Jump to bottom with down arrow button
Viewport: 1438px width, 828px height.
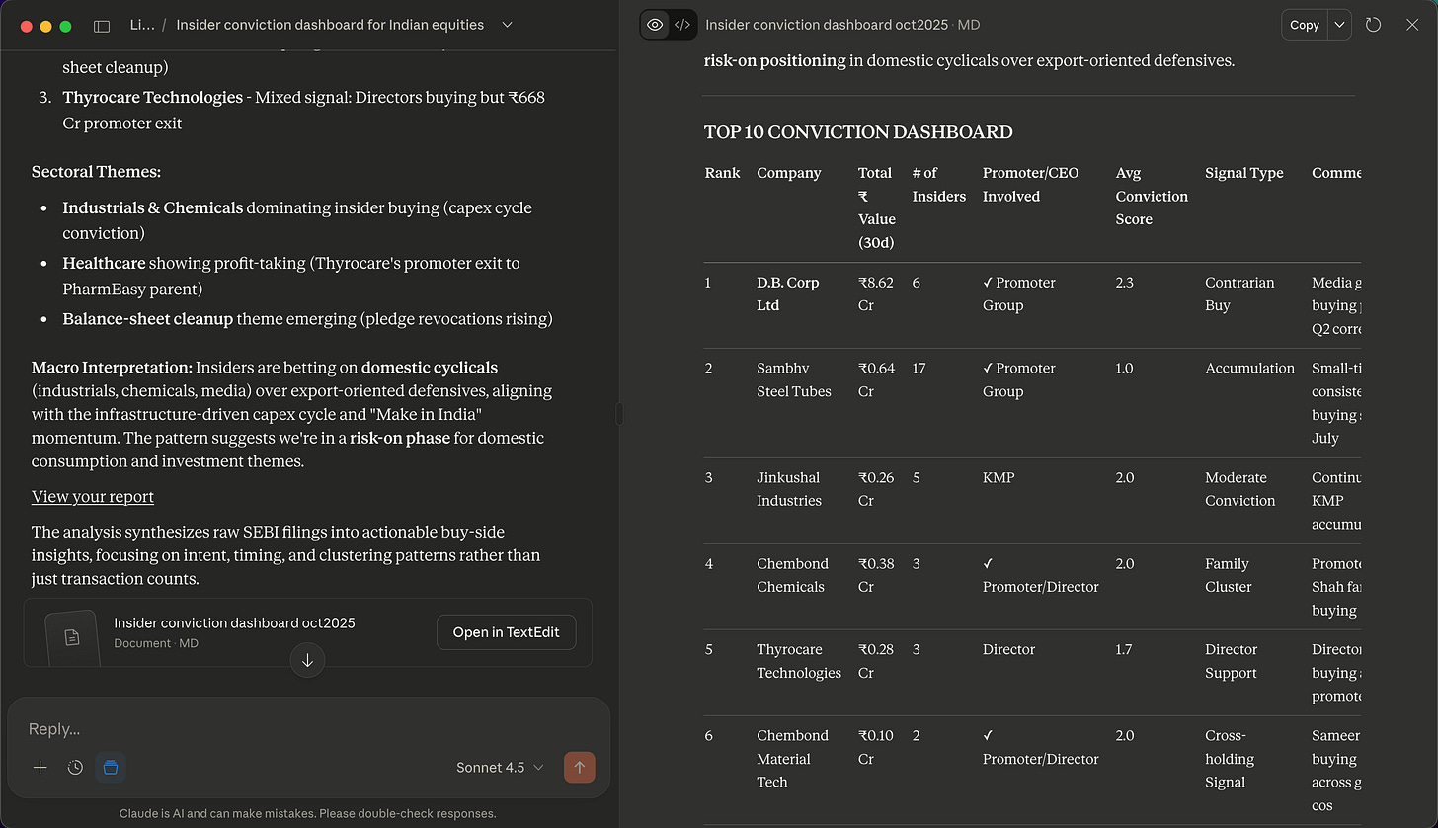coord(307,660)
